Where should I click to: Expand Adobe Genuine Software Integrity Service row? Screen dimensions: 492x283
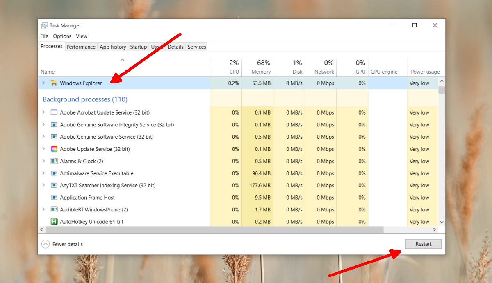pyautogui.click(x=43, y=125)
